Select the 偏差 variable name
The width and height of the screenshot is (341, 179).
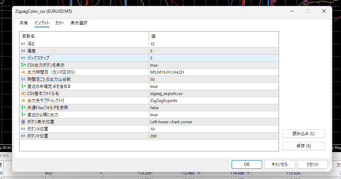[31, 51]
